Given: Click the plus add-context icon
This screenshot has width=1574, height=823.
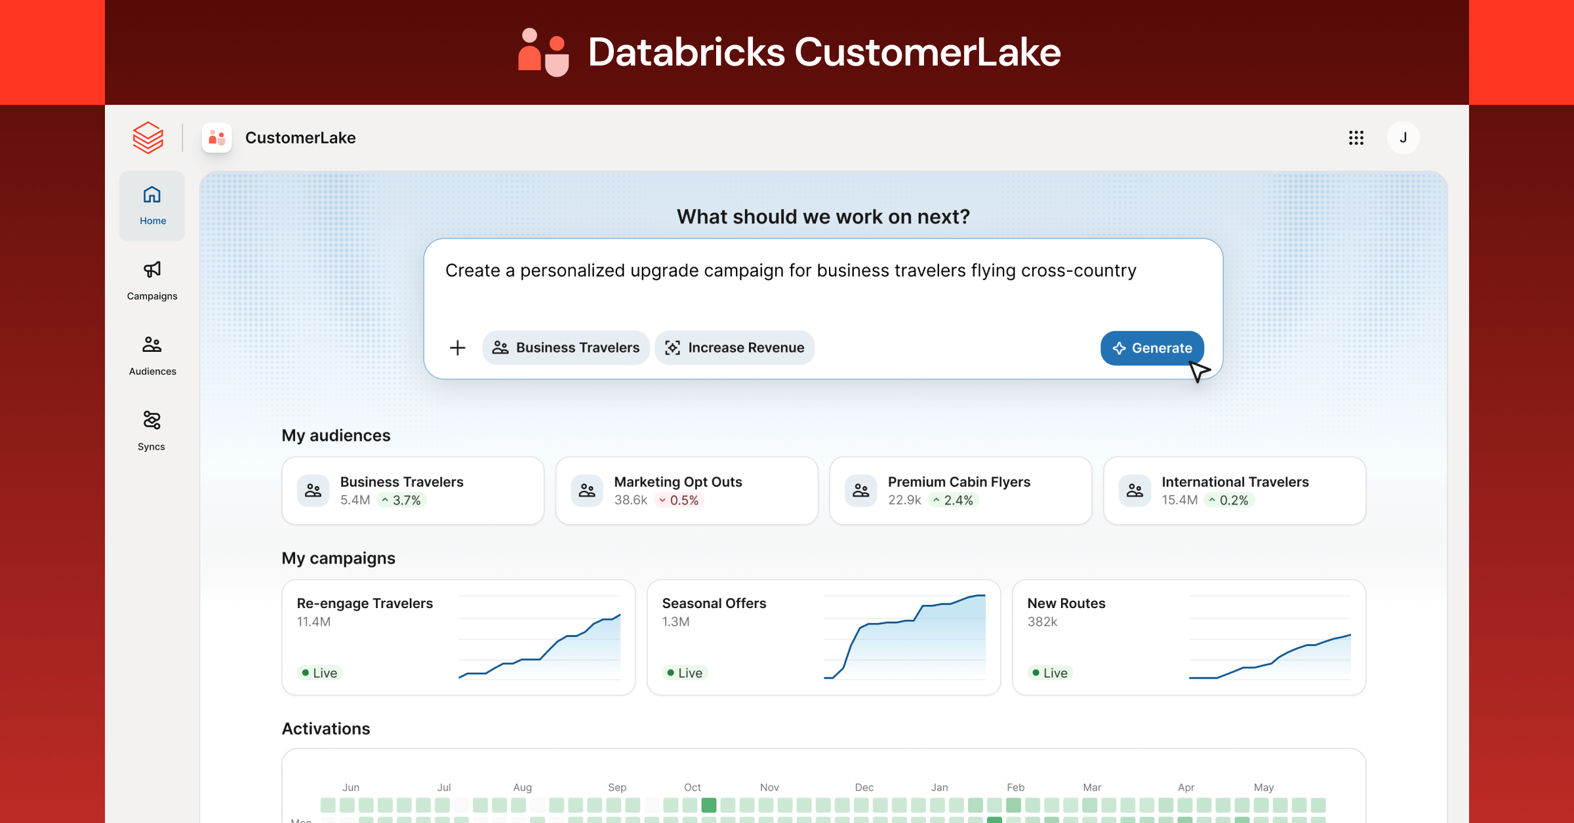Looking at the screenshot, I should click(x=458, y=348).
